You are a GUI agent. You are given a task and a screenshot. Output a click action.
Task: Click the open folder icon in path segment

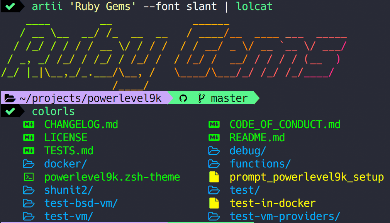click(10, 98)
